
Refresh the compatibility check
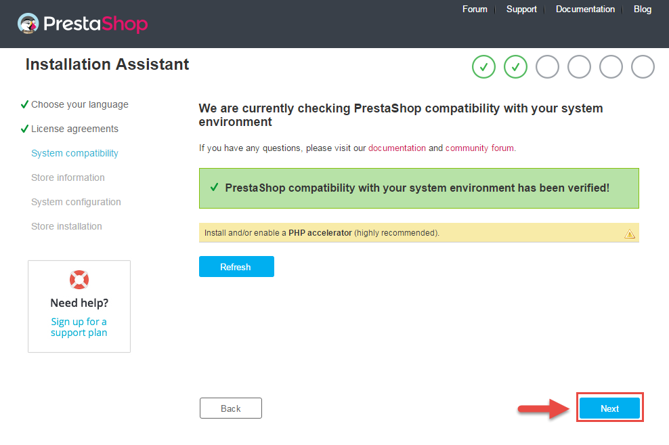pos(236,267)
